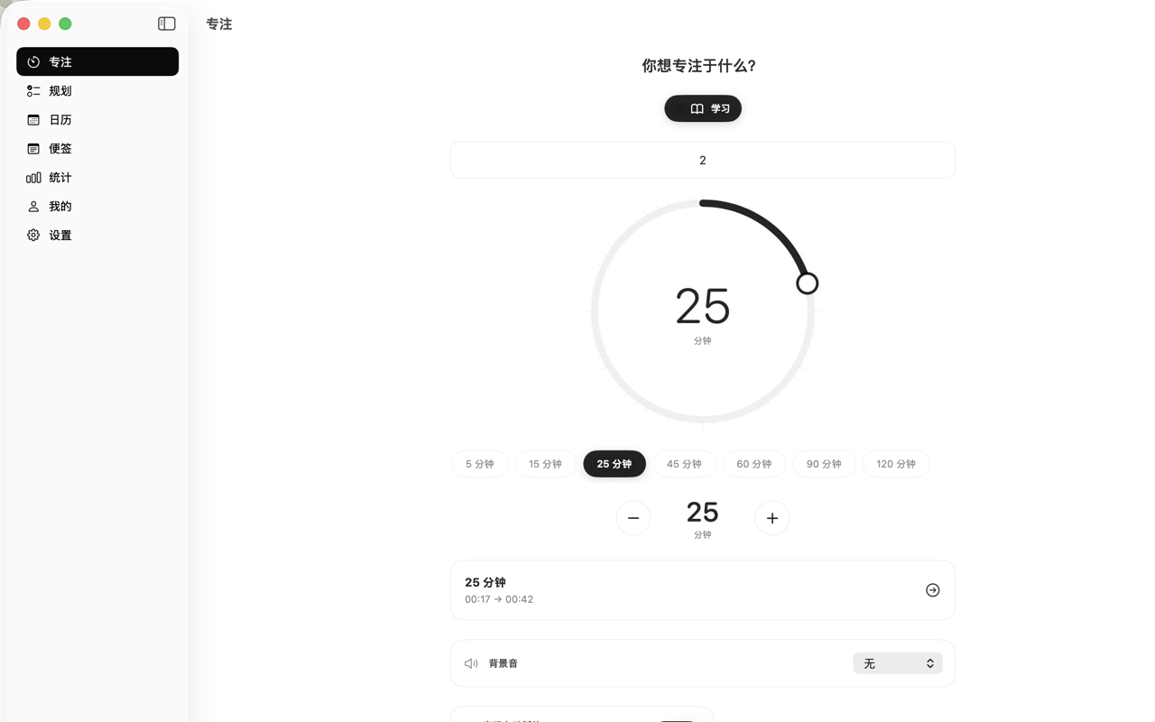The height and width of the screenshot is (722, 1155).
Task: Select the 25 分钟 preset
Action: pyautogui.click(x=614, y=464)
